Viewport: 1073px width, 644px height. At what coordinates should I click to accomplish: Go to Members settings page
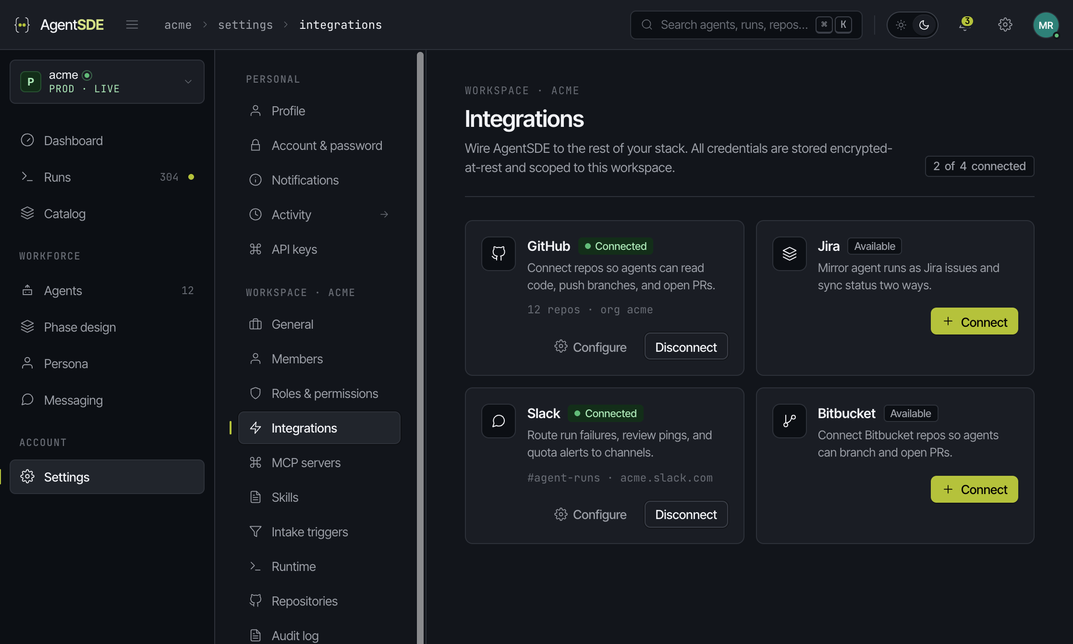(x=319, y=359)
